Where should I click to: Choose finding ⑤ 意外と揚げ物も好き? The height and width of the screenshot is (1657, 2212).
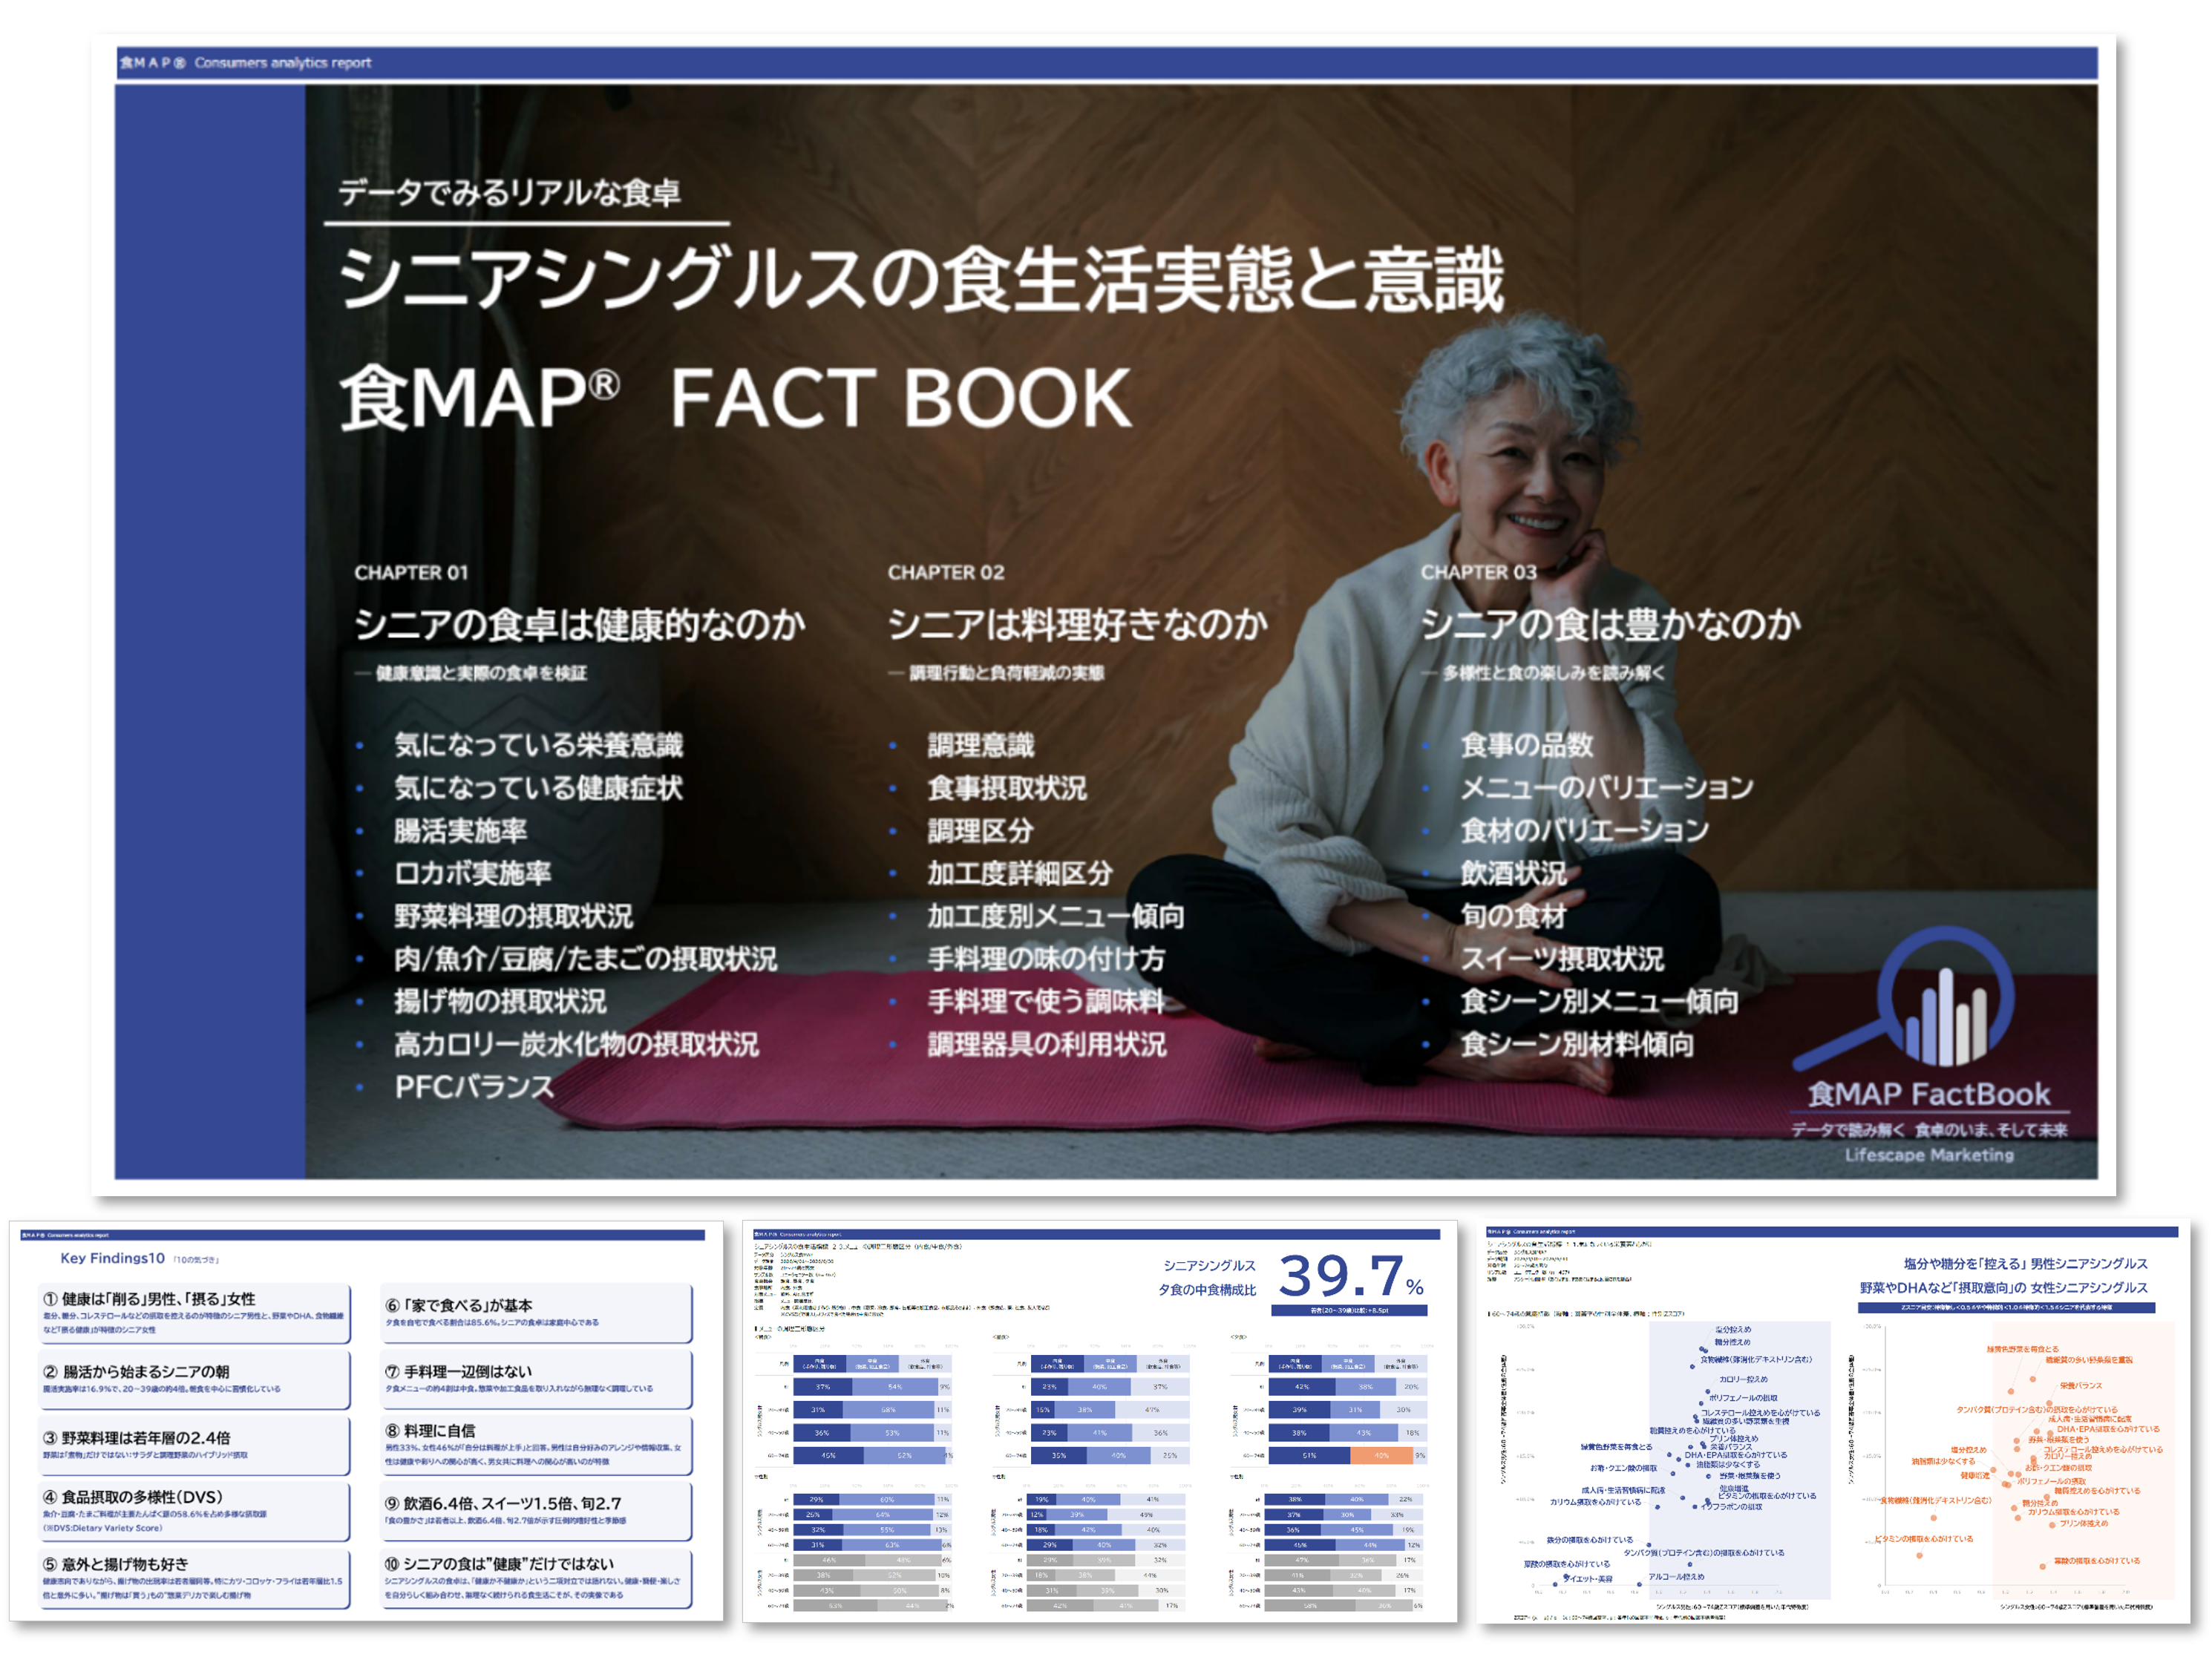click(x=195, y=1578)
